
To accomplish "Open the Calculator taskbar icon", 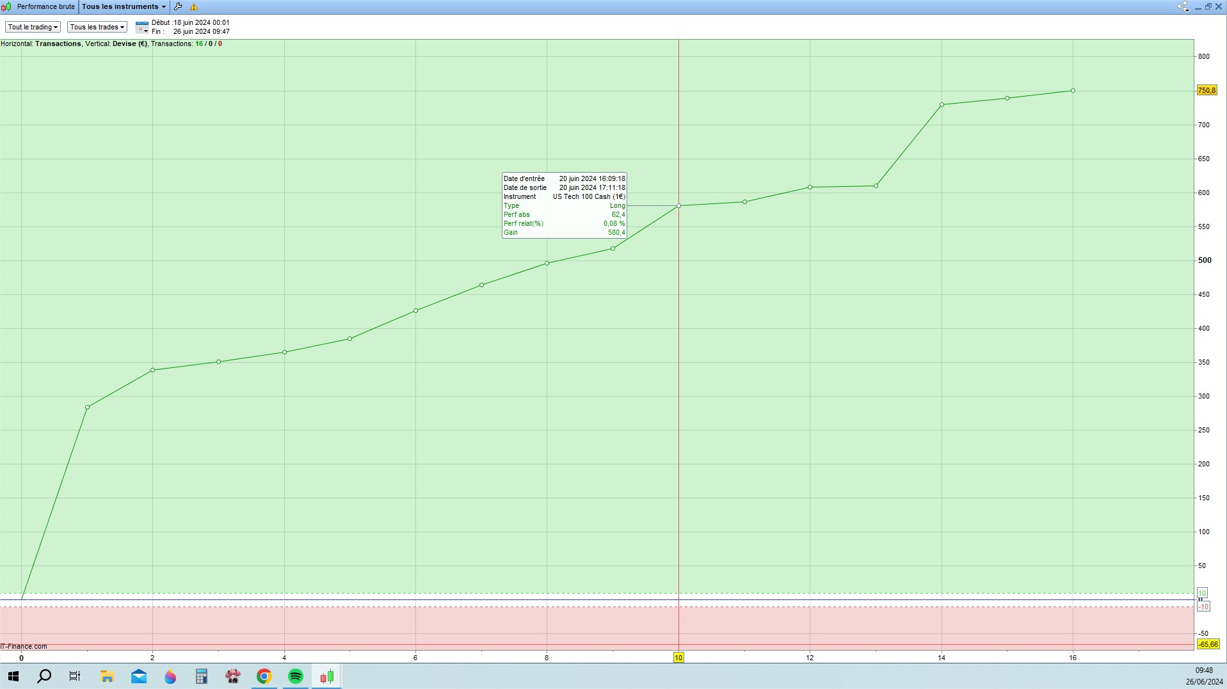I will [x=202, y=676].
